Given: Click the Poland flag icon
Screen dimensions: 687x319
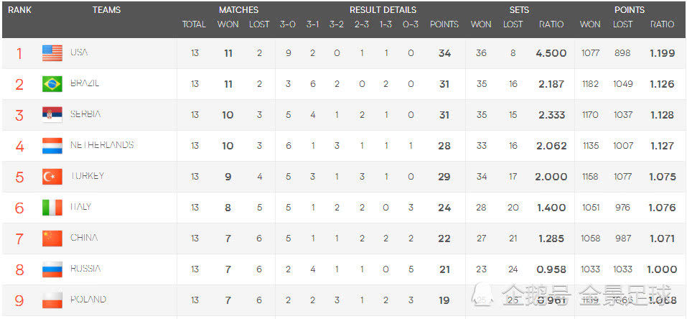Looking at the screenshot, I should point(52,300).
